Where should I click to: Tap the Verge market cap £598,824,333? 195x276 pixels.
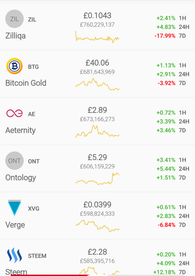point(97,214)
